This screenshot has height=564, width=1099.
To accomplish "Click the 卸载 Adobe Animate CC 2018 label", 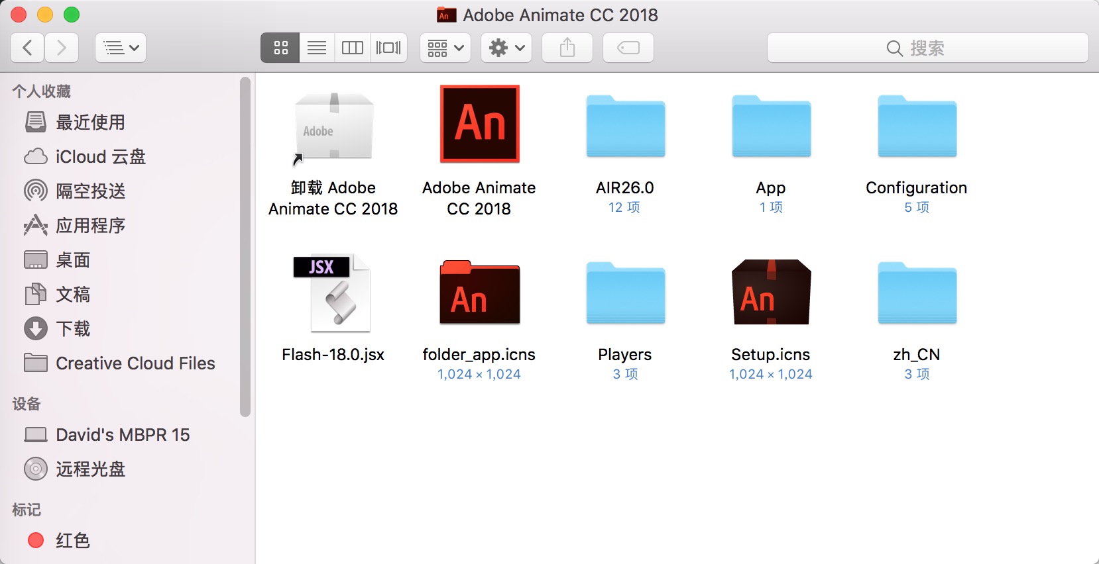I will [x=333, y=198].
